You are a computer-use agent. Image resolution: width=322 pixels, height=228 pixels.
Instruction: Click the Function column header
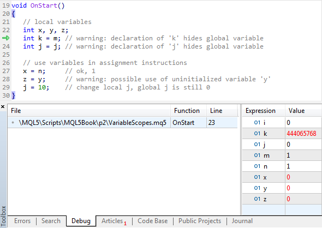pos(188,111)
